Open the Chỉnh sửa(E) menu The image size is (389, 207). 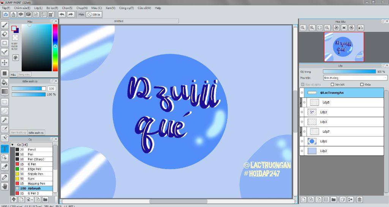click(22, 8)
